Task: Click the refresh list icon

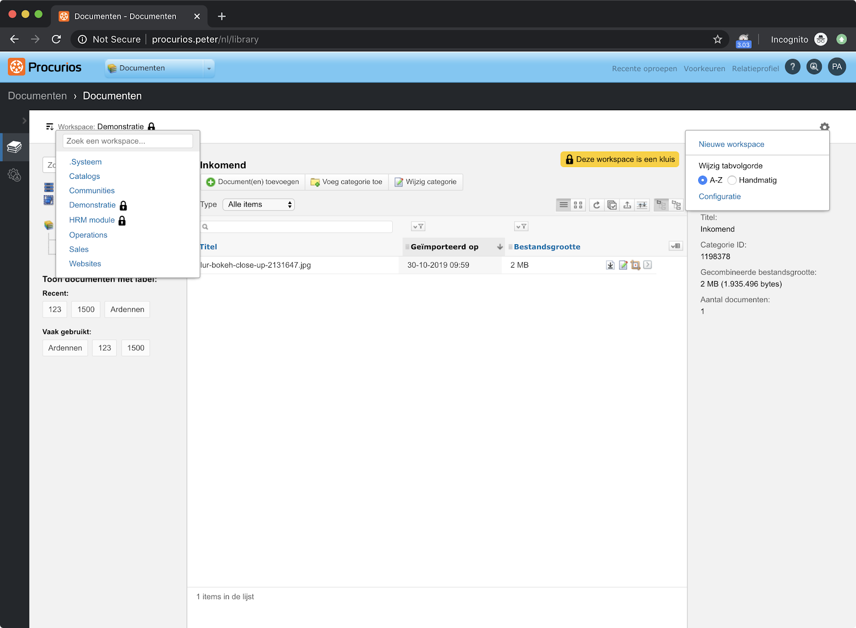Action: [x=597, y=205]
